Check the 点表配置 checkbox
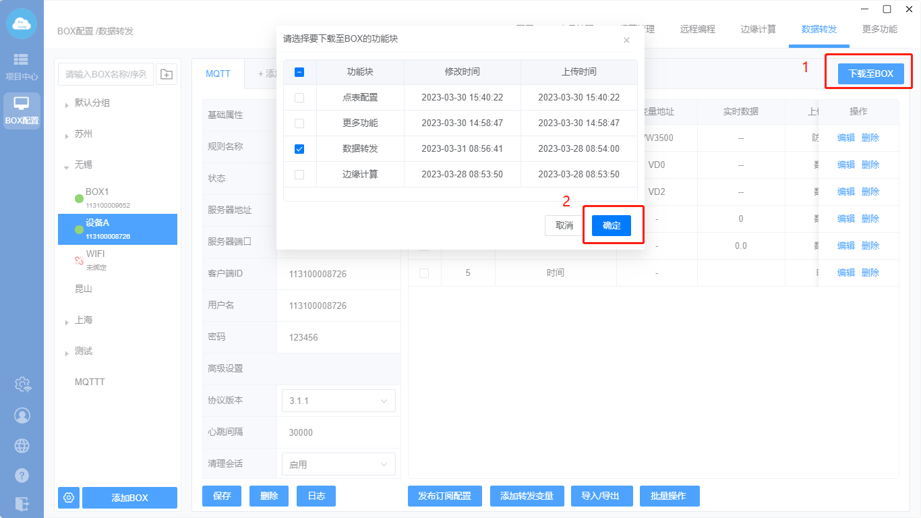Viewport: 921px width, 518px height. pyautogui.click(x=299, y=98)
